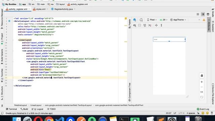Open the AppTheme dropdown
This screenshot has width=215, height=121.
pos(178,20)
